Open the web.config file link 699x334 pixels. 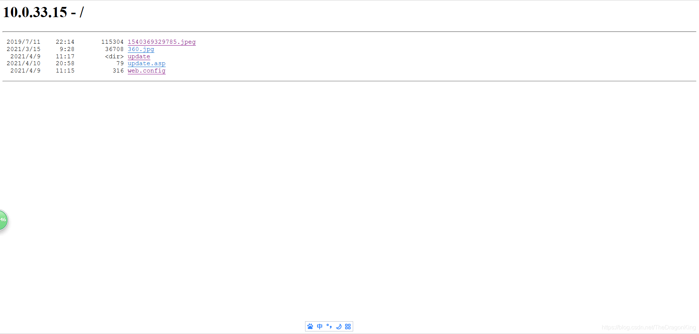click(147, 71)
